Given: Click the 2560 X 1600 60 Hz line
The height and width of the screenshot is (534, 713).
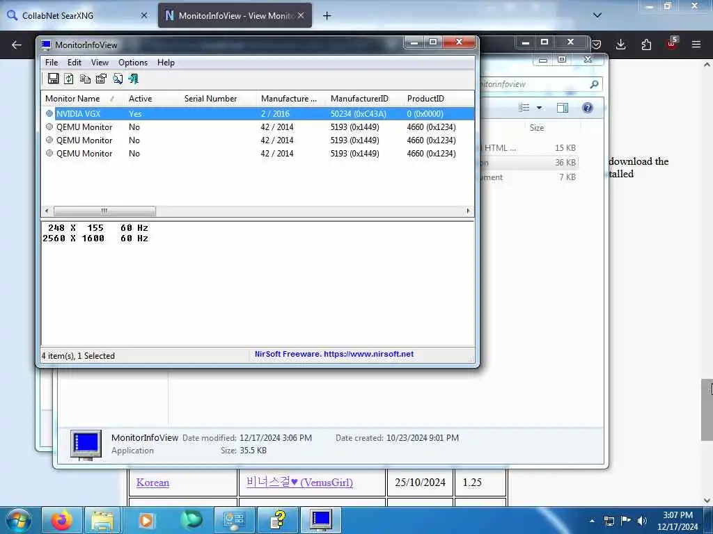Looking at the screenshot, I should click(95, 238).
